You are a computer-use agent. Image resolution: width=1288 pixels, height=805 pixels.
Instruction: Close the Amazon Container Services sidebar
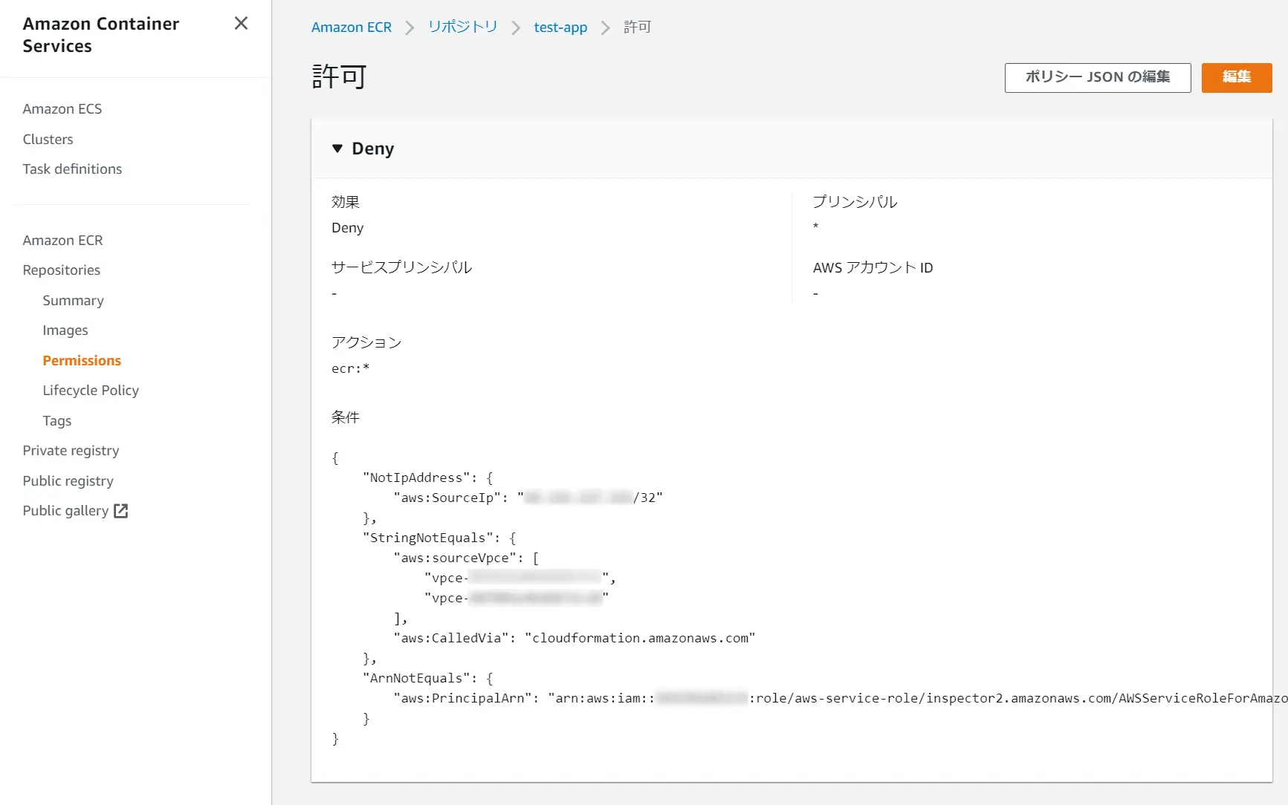point(241,23)
